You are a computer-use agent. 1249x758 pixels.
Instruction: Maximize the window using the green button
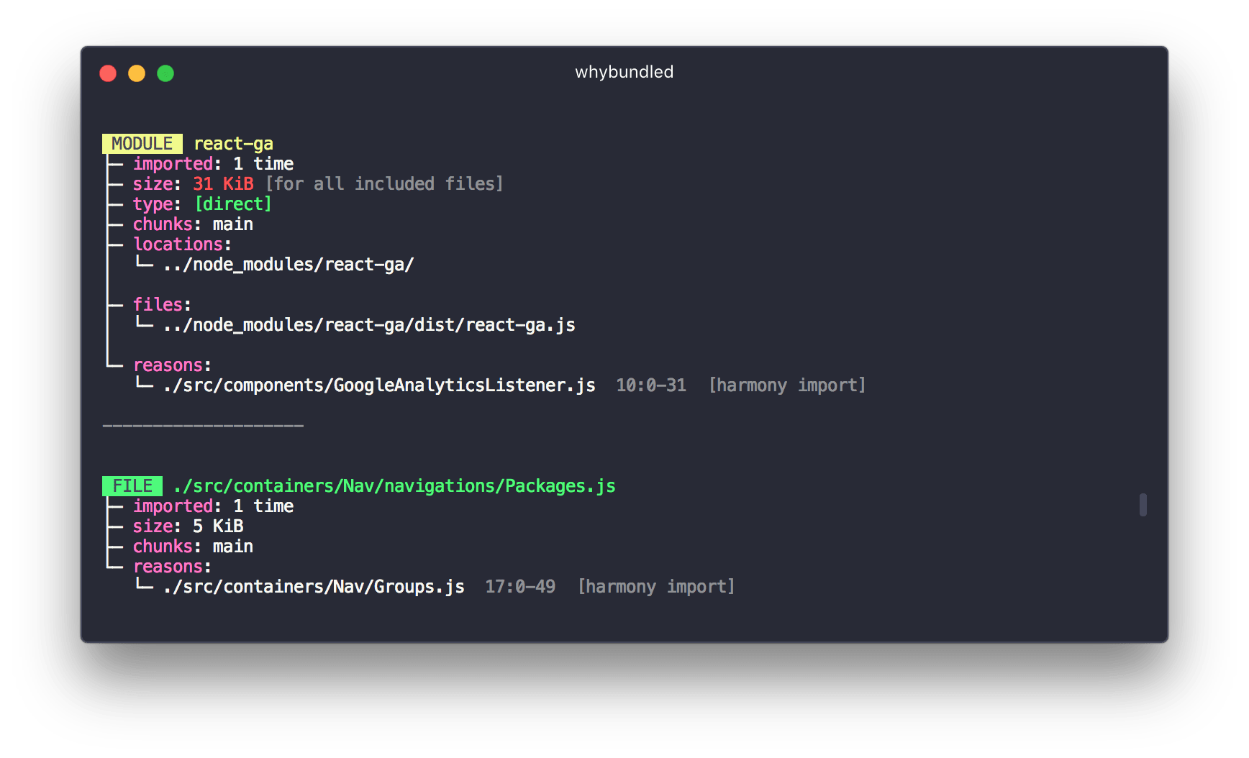point(165,73)
